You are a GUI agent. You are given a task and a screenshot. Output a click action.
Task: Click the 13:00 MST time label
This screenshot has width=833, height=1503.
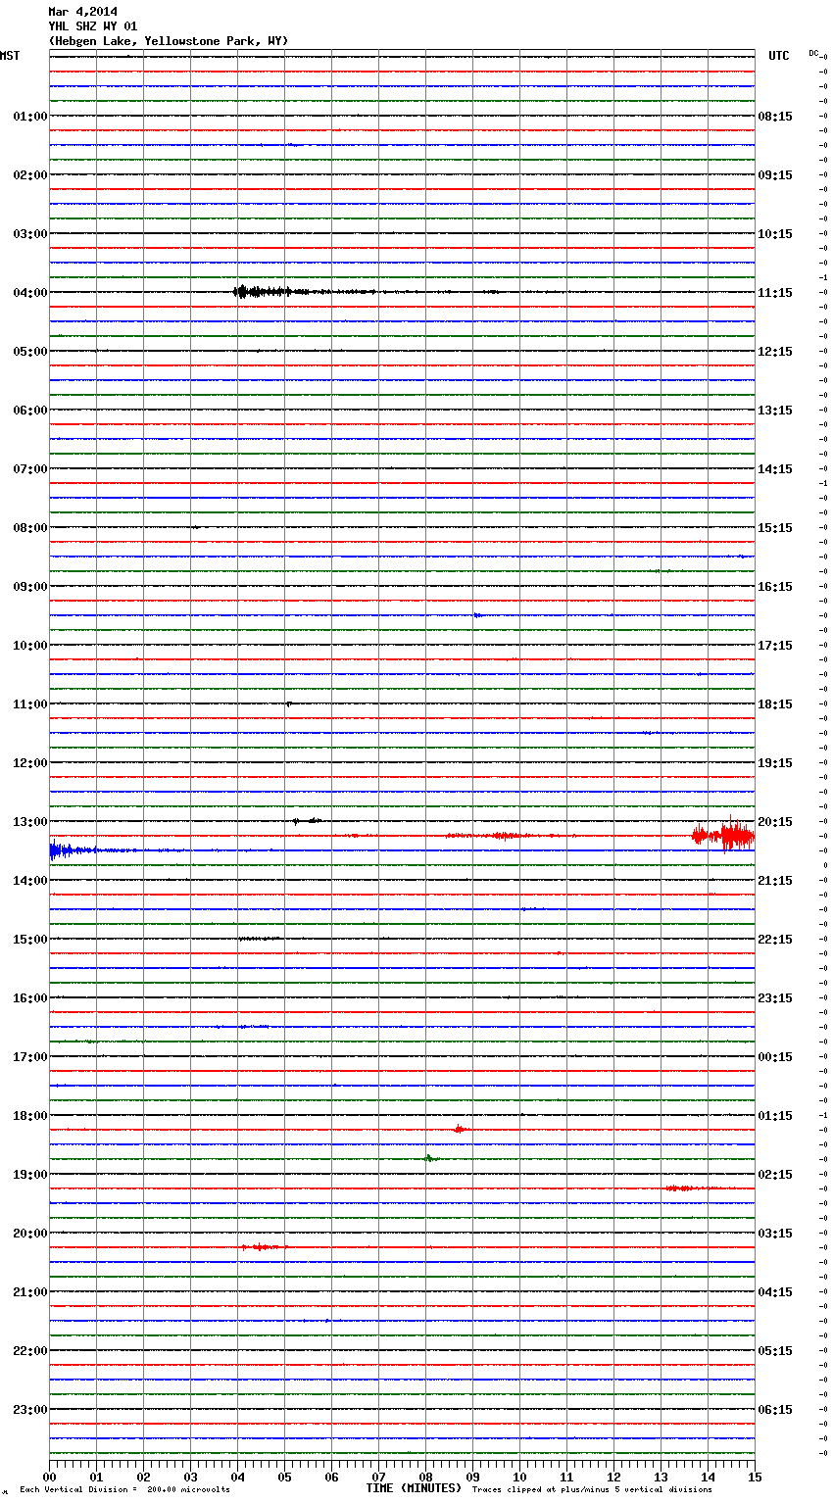coord(30,822)
